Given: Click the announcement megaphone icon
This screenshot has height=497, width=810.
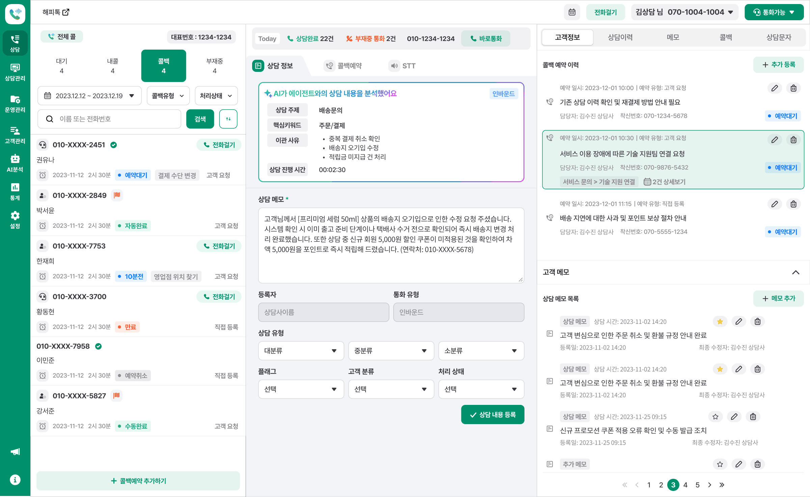Looking at the screenshot, I should click(x=15, y=452).
